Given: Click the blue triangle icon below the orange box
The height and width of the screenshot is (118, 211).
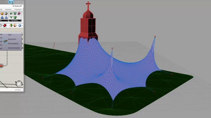Looking at the screenshot, I should [2, 17].
